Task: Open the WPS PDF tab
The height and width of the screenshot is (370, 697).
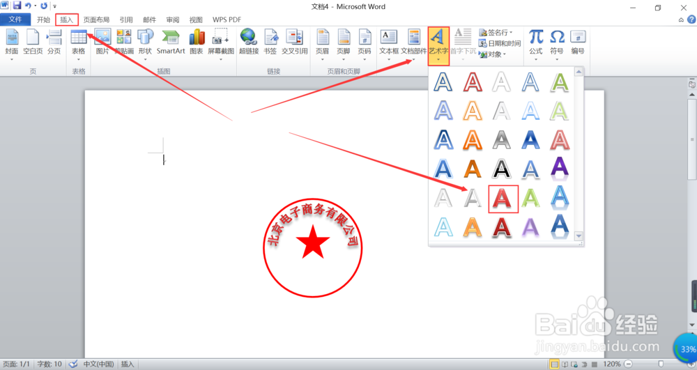Action: pos(227,20)
